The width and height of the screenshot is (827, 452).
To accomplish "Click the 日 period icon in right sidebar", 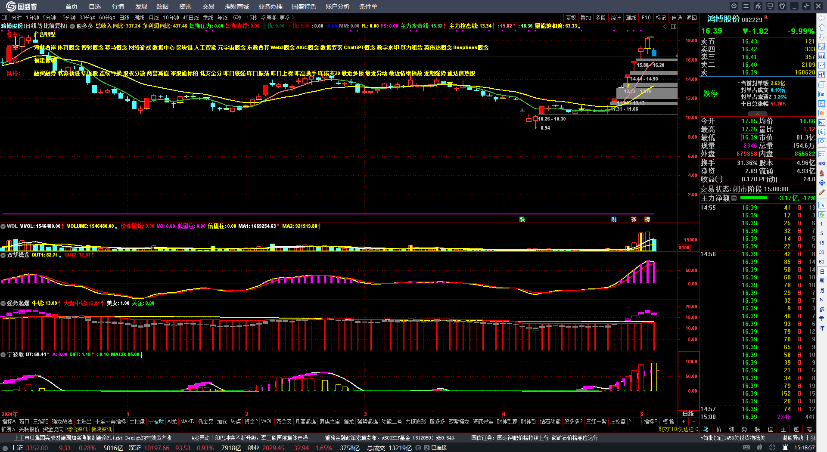I will [822, 272].
